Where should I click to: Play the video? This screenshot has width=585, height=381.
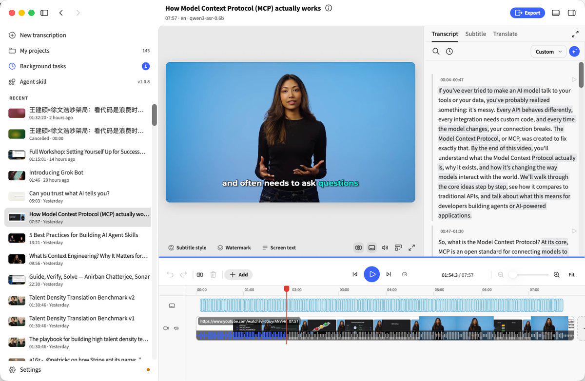coord(372,274)
